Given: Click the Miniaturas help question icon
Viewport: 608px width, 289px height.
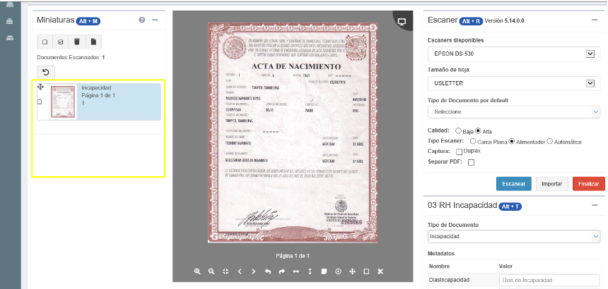Looking at the screenshot, I should click(142, 20).
